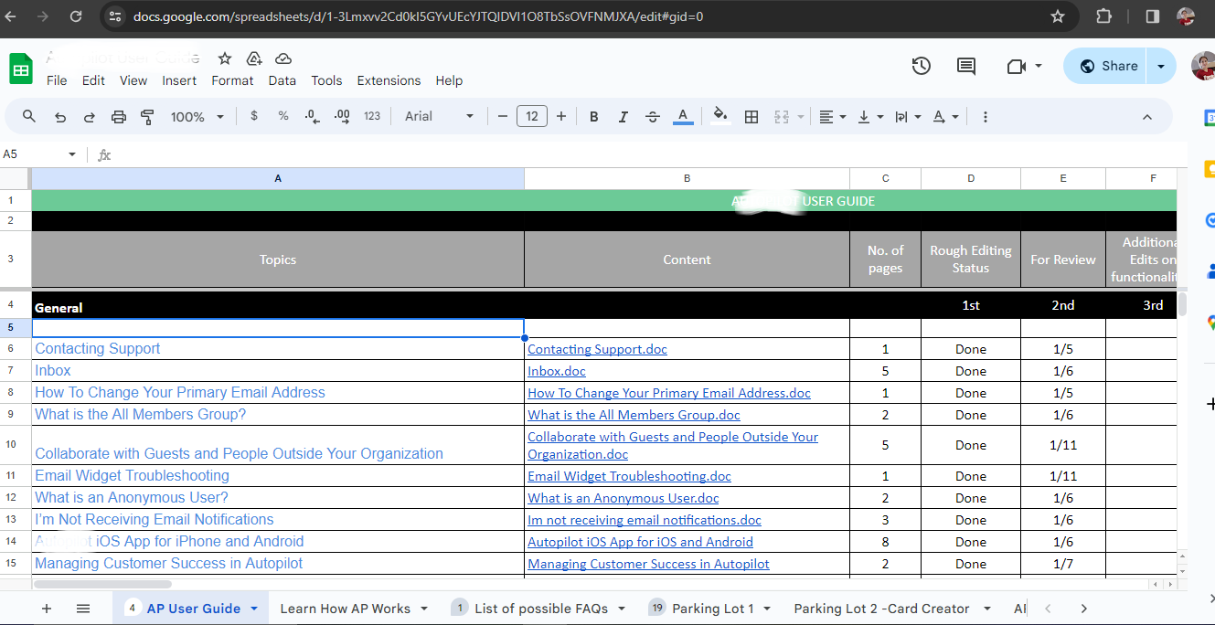Open the zoom level dropdown

tap(197, 117)
